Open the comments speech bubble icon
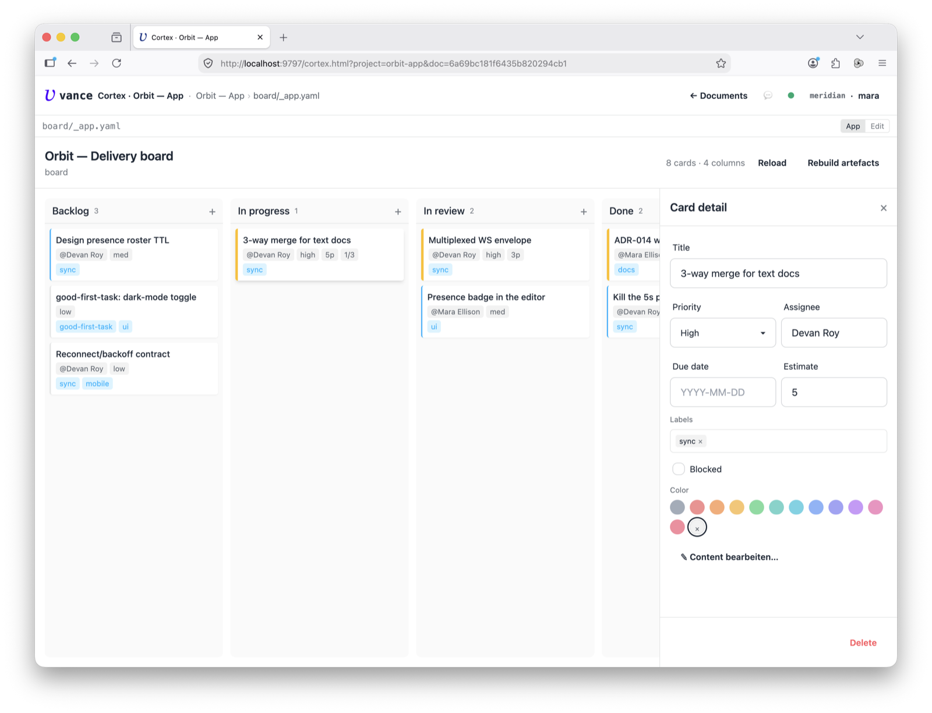932x713 pixels. coord(768,96)
